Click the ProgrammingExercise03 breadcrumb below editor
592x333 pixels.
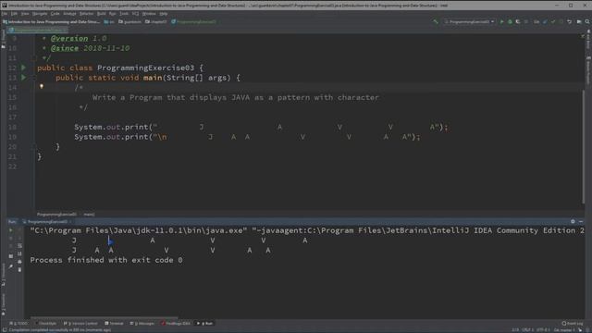point(56,215)
